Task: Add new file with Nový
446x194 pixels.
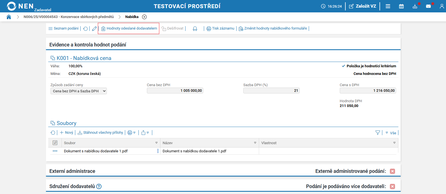Action: (x=67, y=133)
